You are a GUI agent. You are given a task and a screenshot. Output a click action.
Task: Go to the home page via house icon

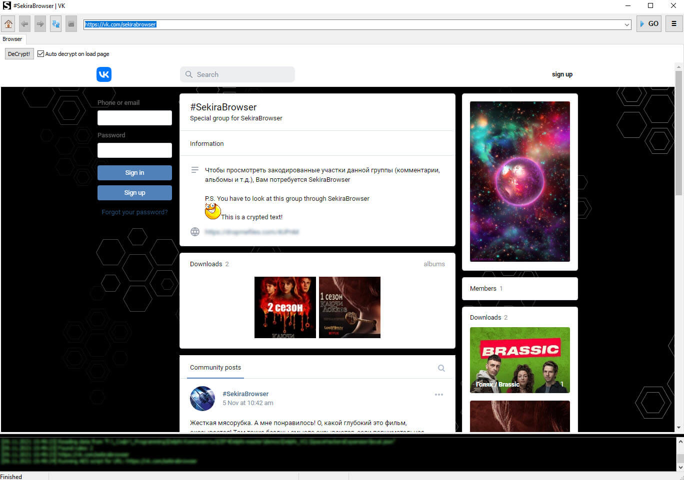[8, 24]
